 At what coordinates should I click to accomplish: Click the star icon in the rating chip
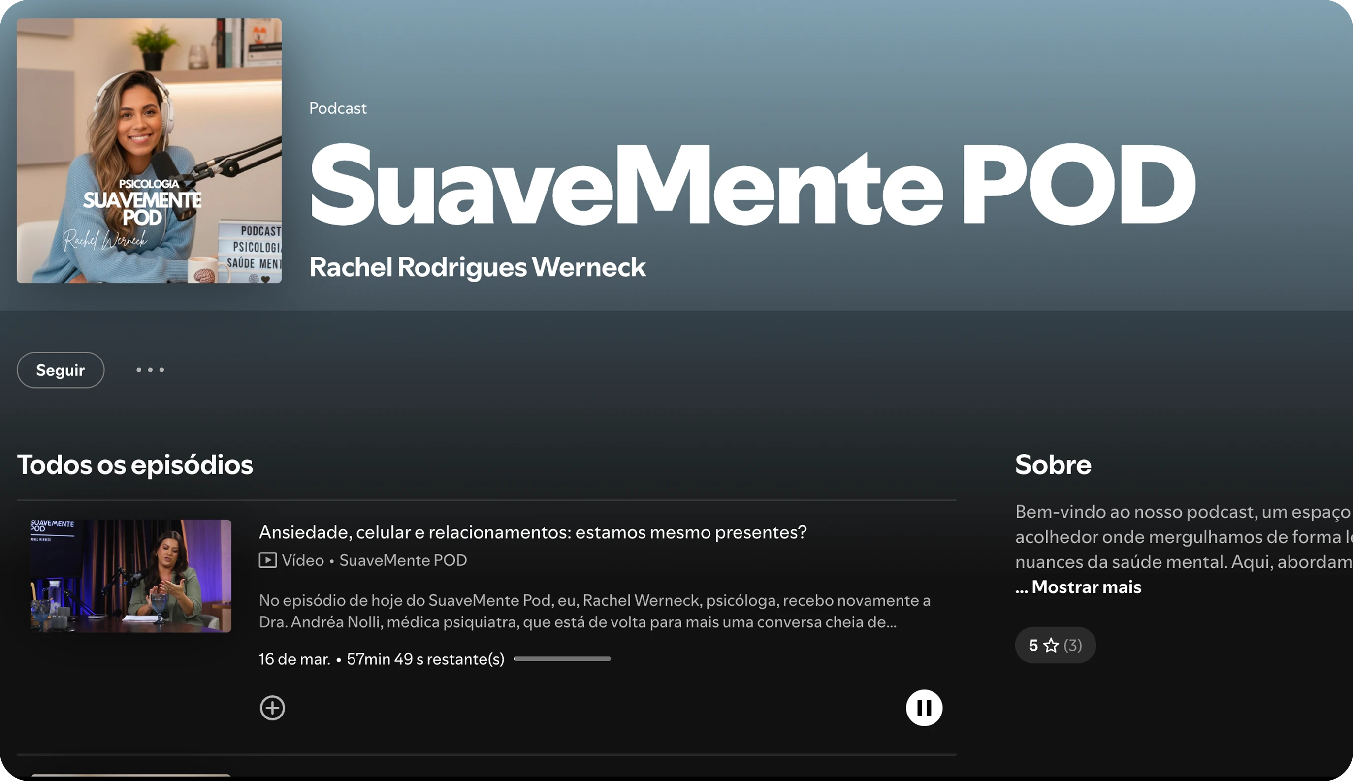(x=1051, y=645)
